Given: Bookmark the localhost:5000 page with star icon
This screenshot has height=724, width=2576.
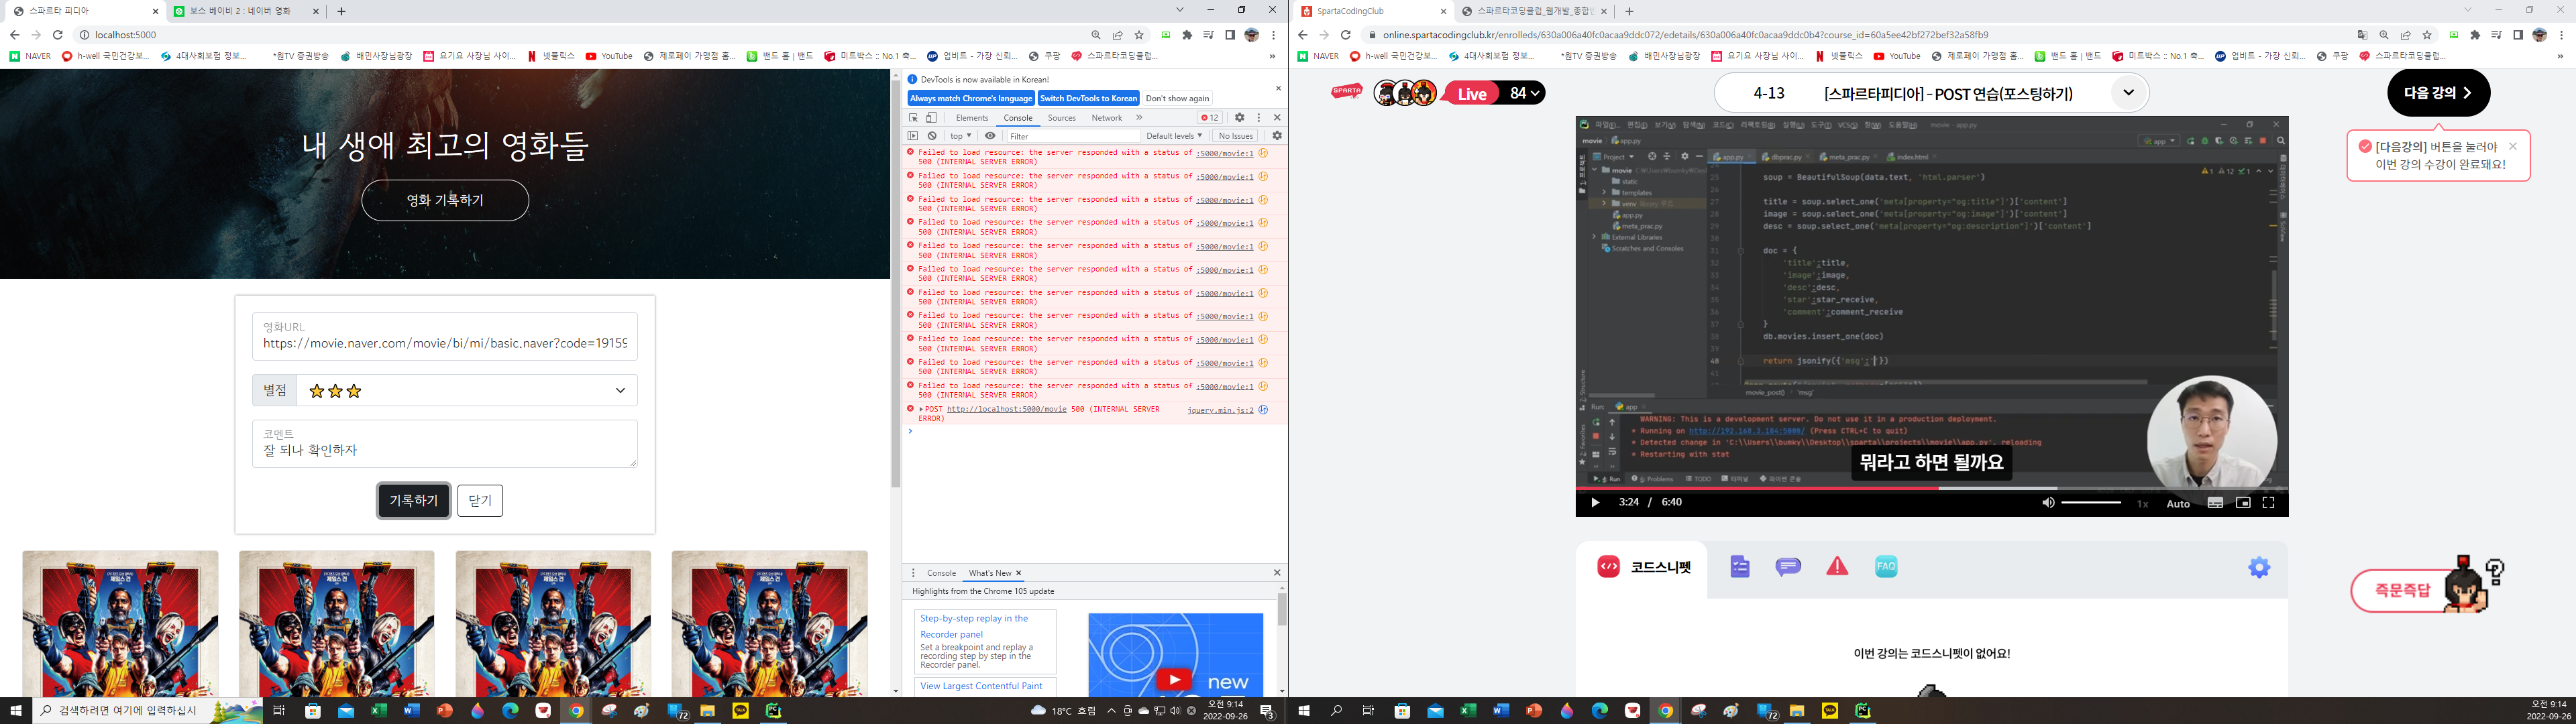Looking at the screenshot, I should click(x=1139, y=35).
